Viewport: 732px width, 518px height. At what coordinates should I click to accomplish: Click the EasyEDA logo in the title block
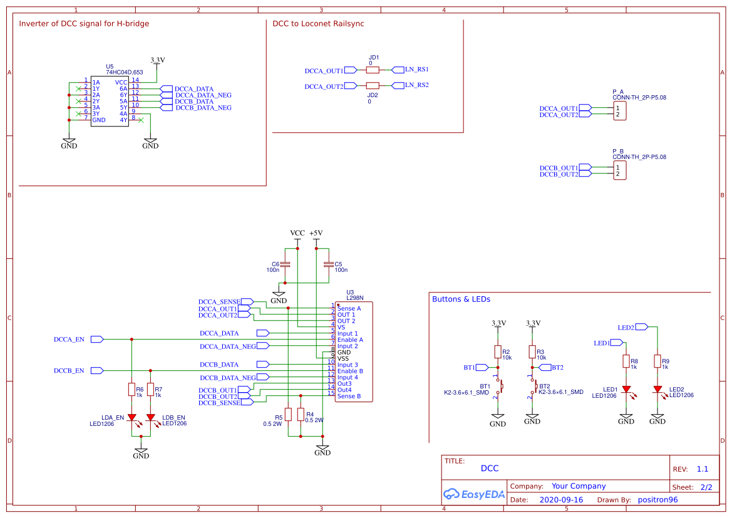(x=474, y=494)
